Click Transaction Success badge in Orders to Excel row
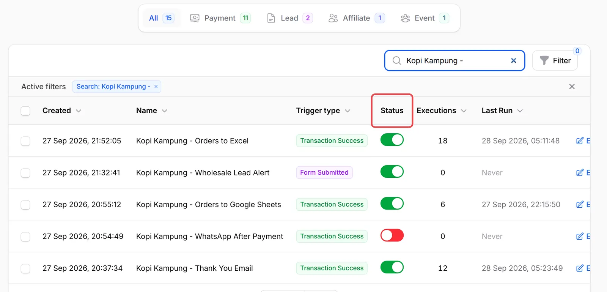 [x=332, y=140]
